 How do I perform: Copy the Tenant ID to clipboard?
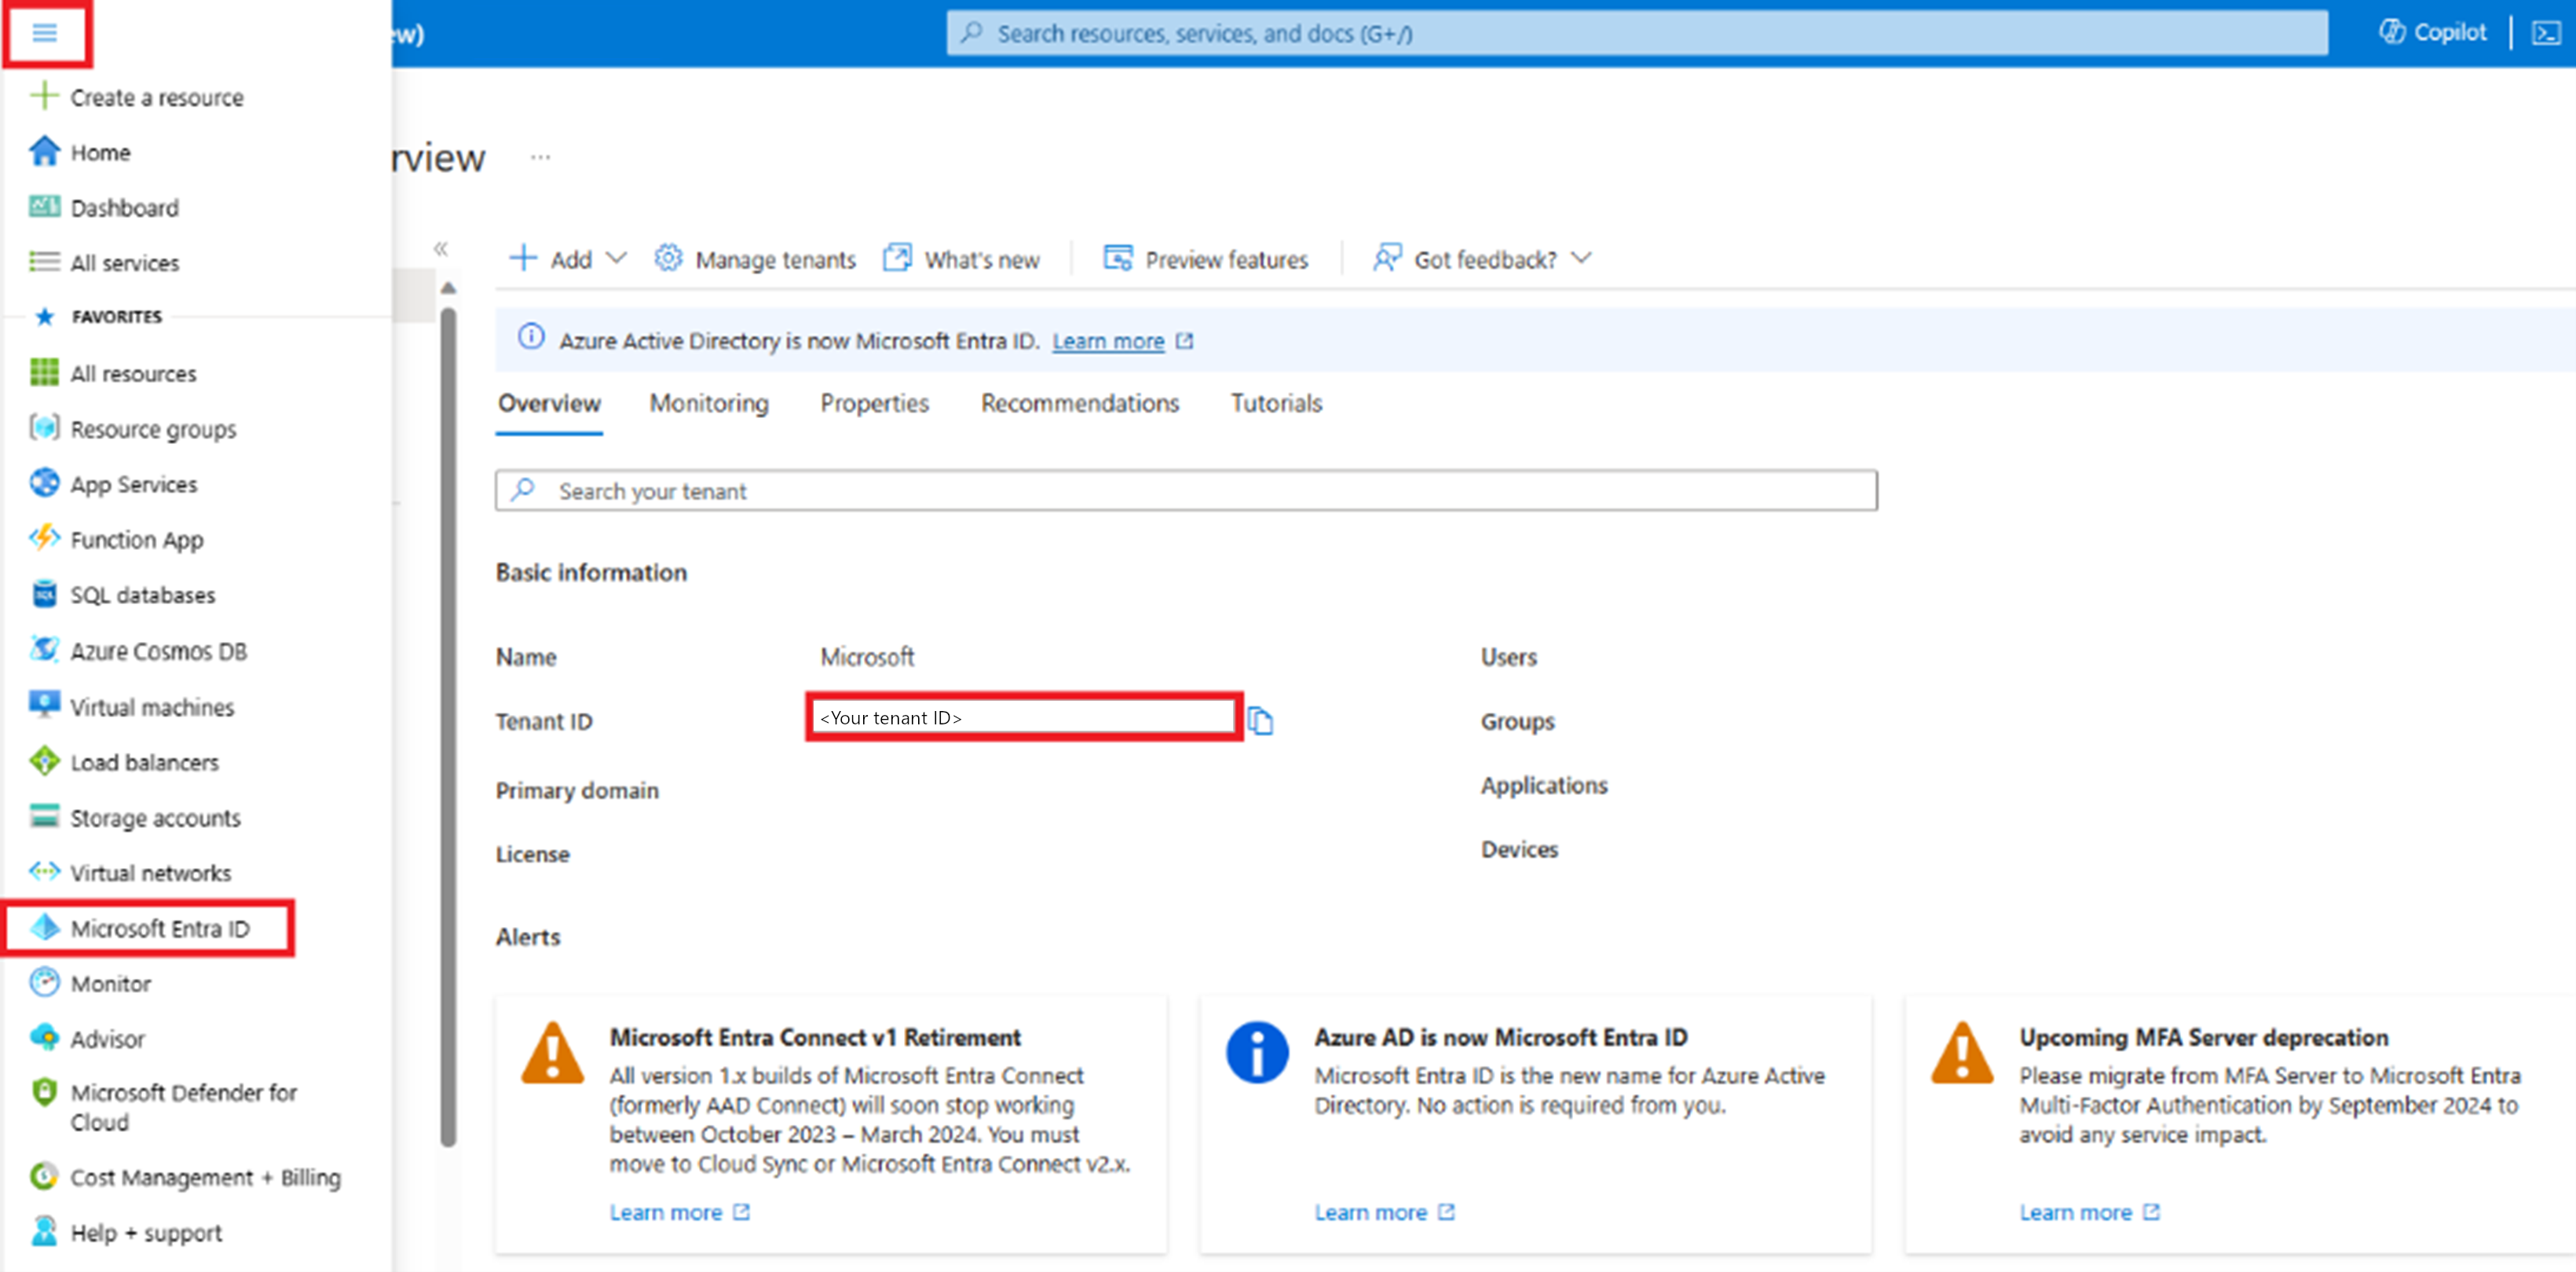click(x=1260, y=720)
